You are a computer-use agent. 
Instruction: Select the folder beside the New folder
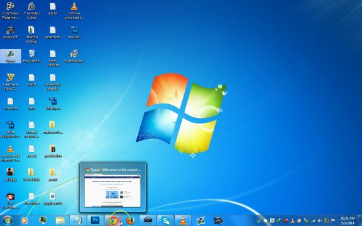(53, 175)
